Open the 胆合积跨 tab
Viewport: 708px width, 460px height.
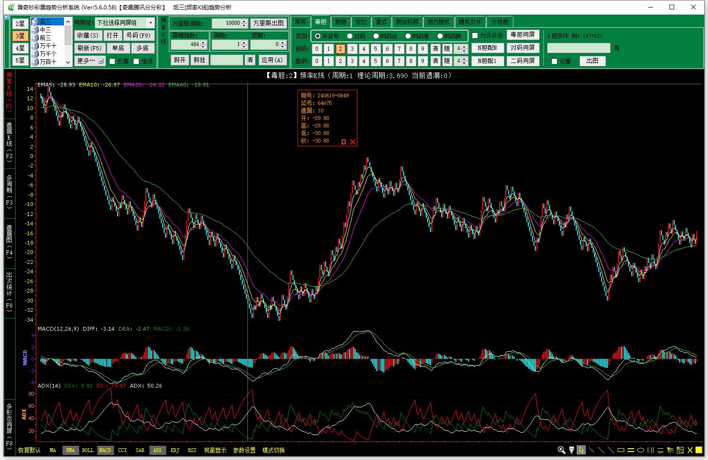[407, 22]
